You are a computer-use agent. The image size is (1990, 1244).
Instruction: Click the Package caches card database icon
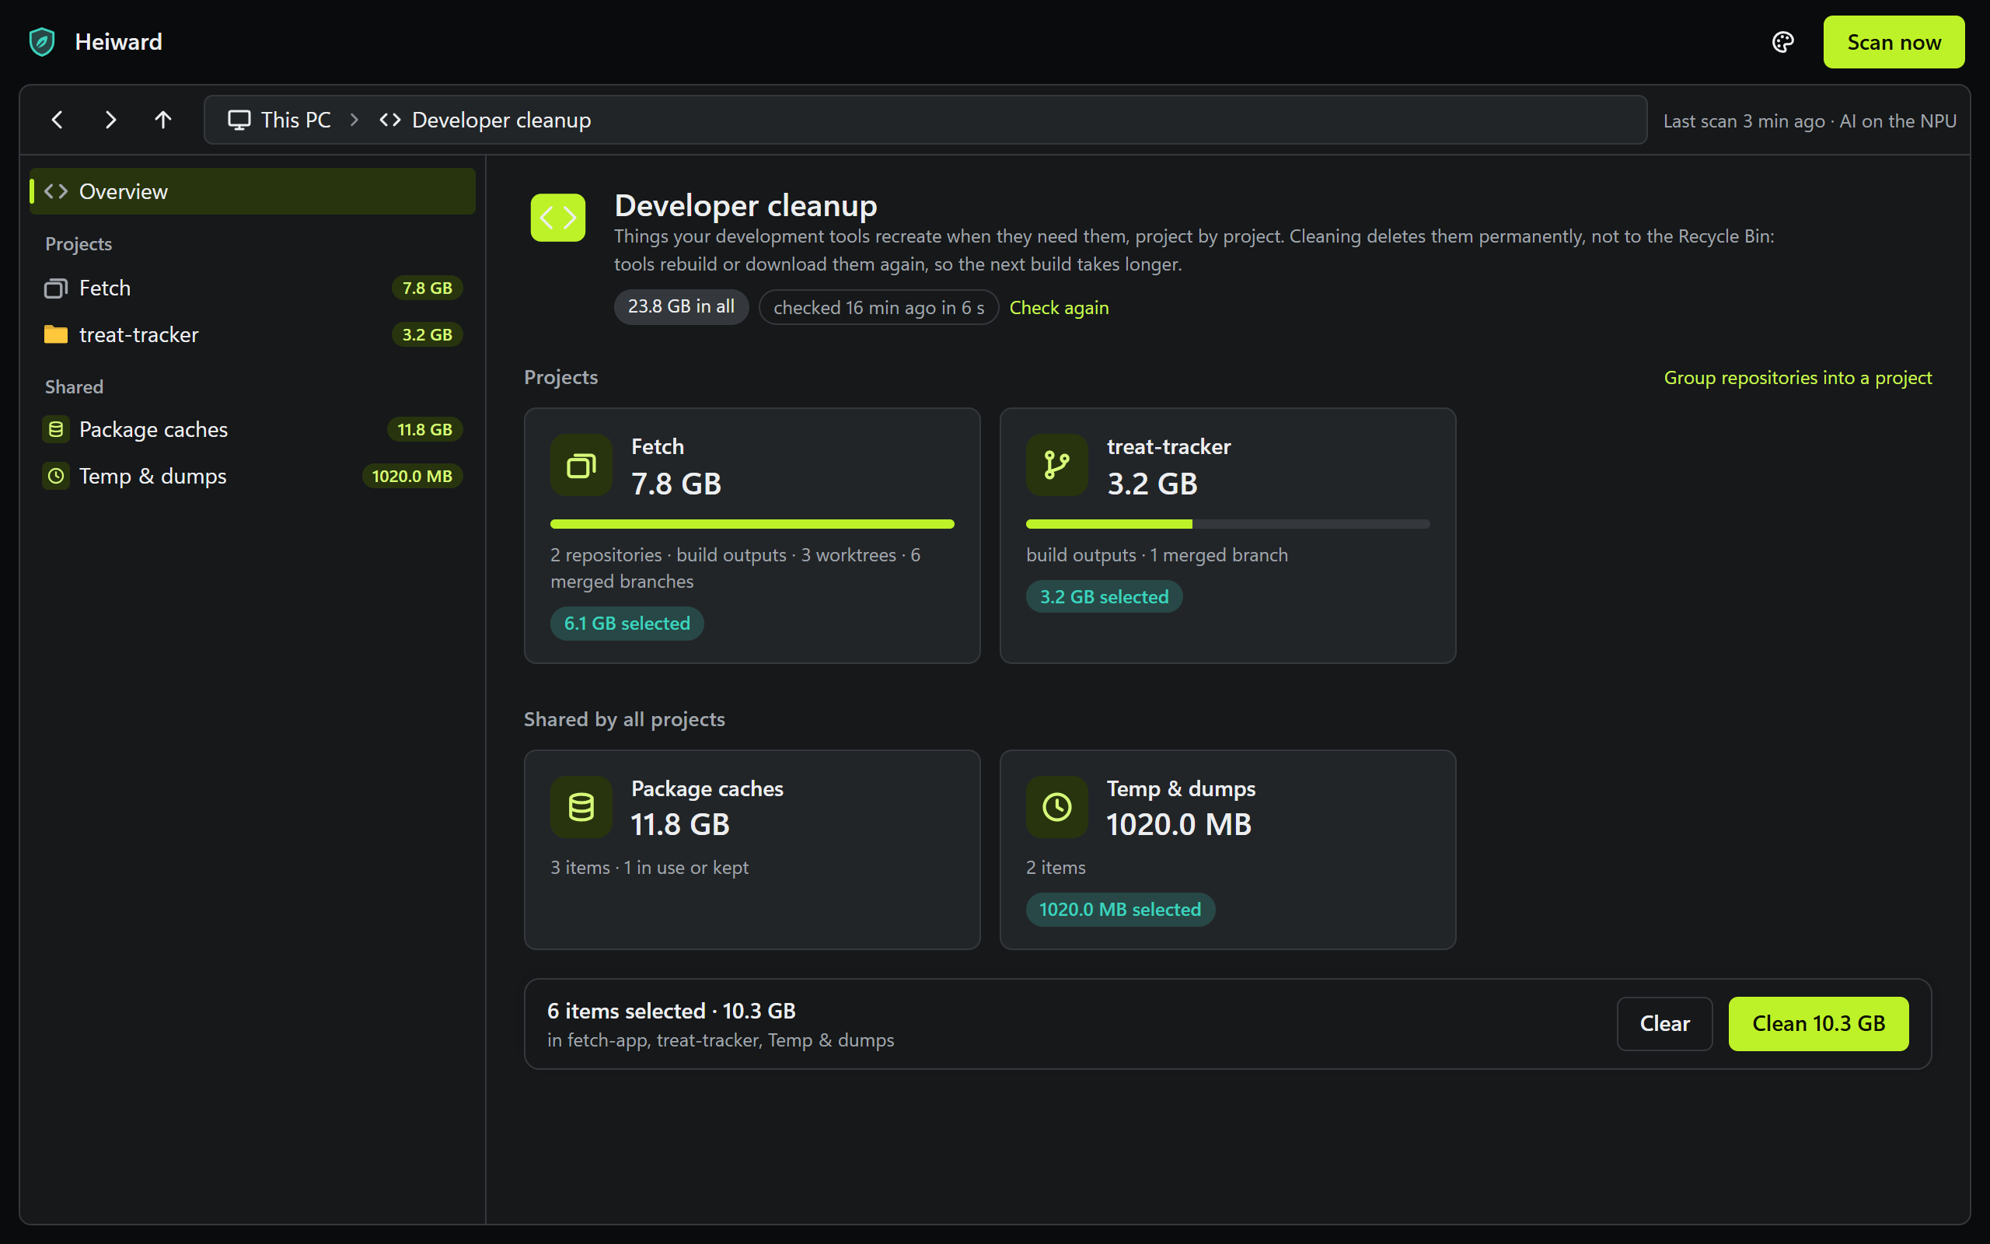581,807
